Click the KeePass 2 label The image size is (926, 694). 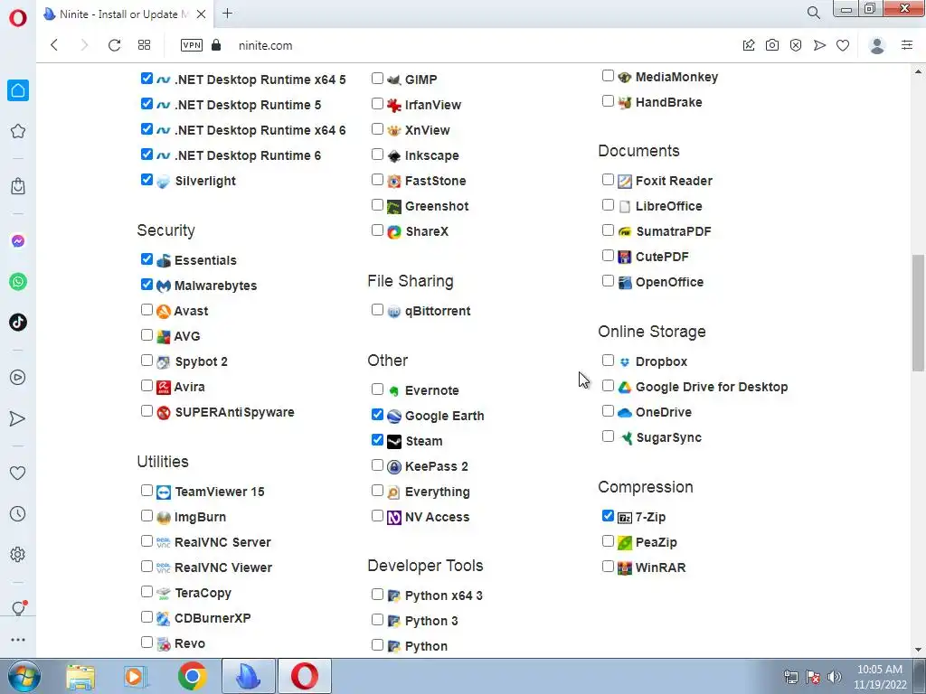pos(437,466)
